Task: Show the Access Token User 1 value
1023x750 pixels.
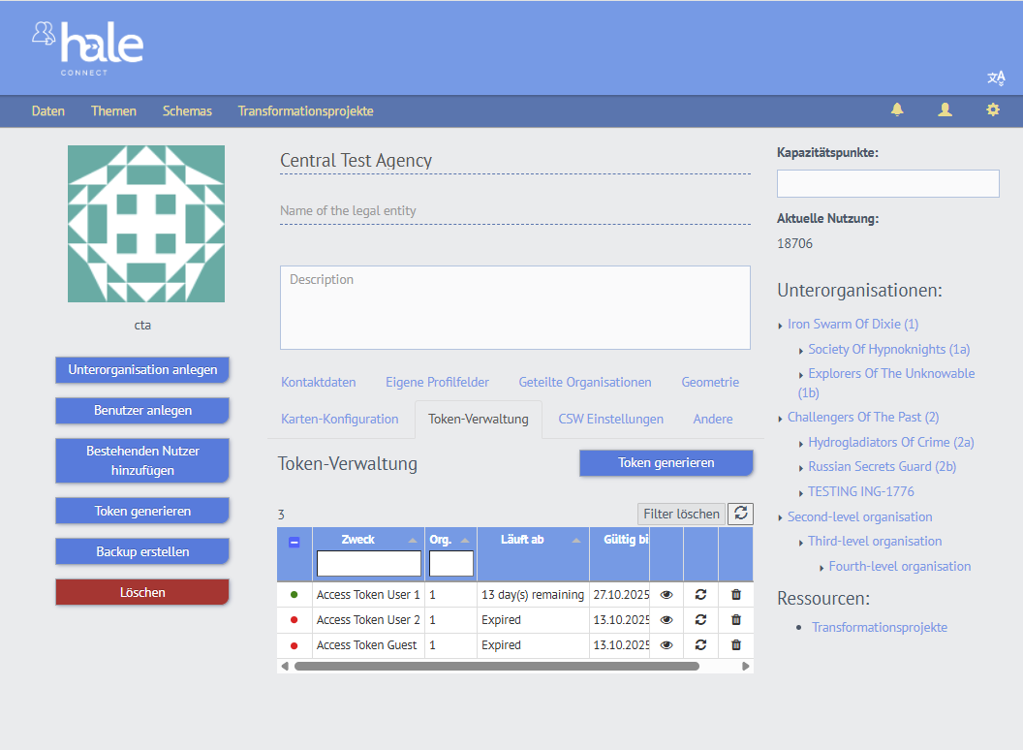Action: pyautogui.click(x=666, y=595)
